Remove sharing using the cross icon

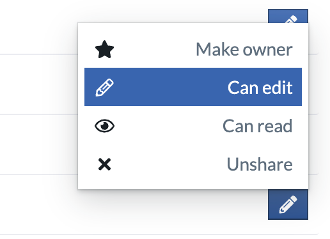(104, 164)
